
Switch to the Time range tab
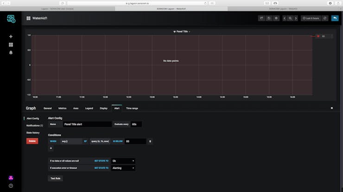tap(132, 108)
